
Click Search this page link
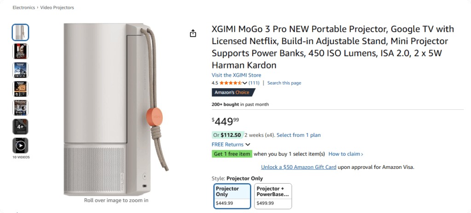(284, 83)
